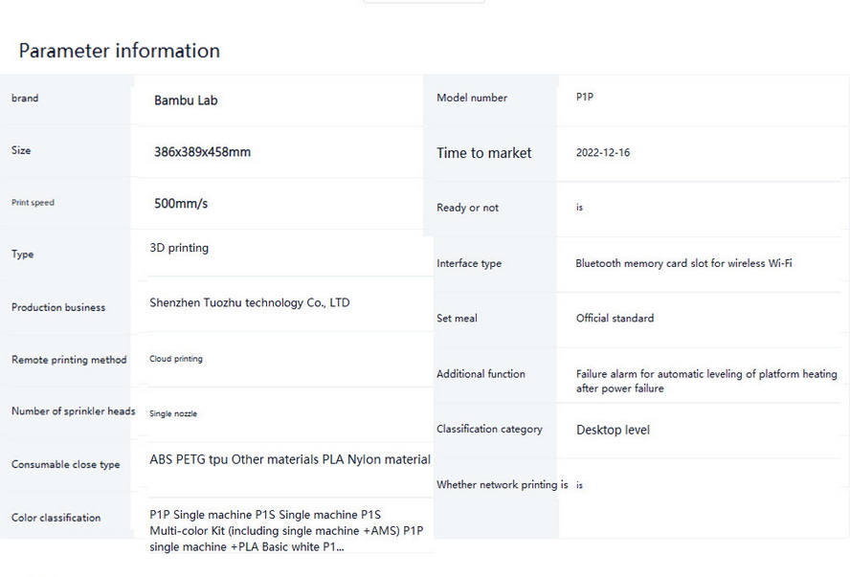
Task: Click the 386x389x458mm size value
Action: pyautogui.click(x=202, y=152)
